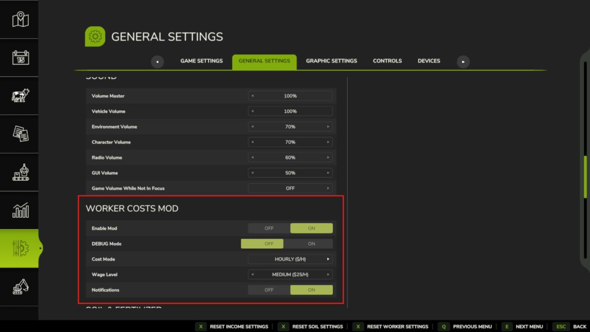Open the Graphic Settings tab

pyautogui.click(x=331, y=60)
